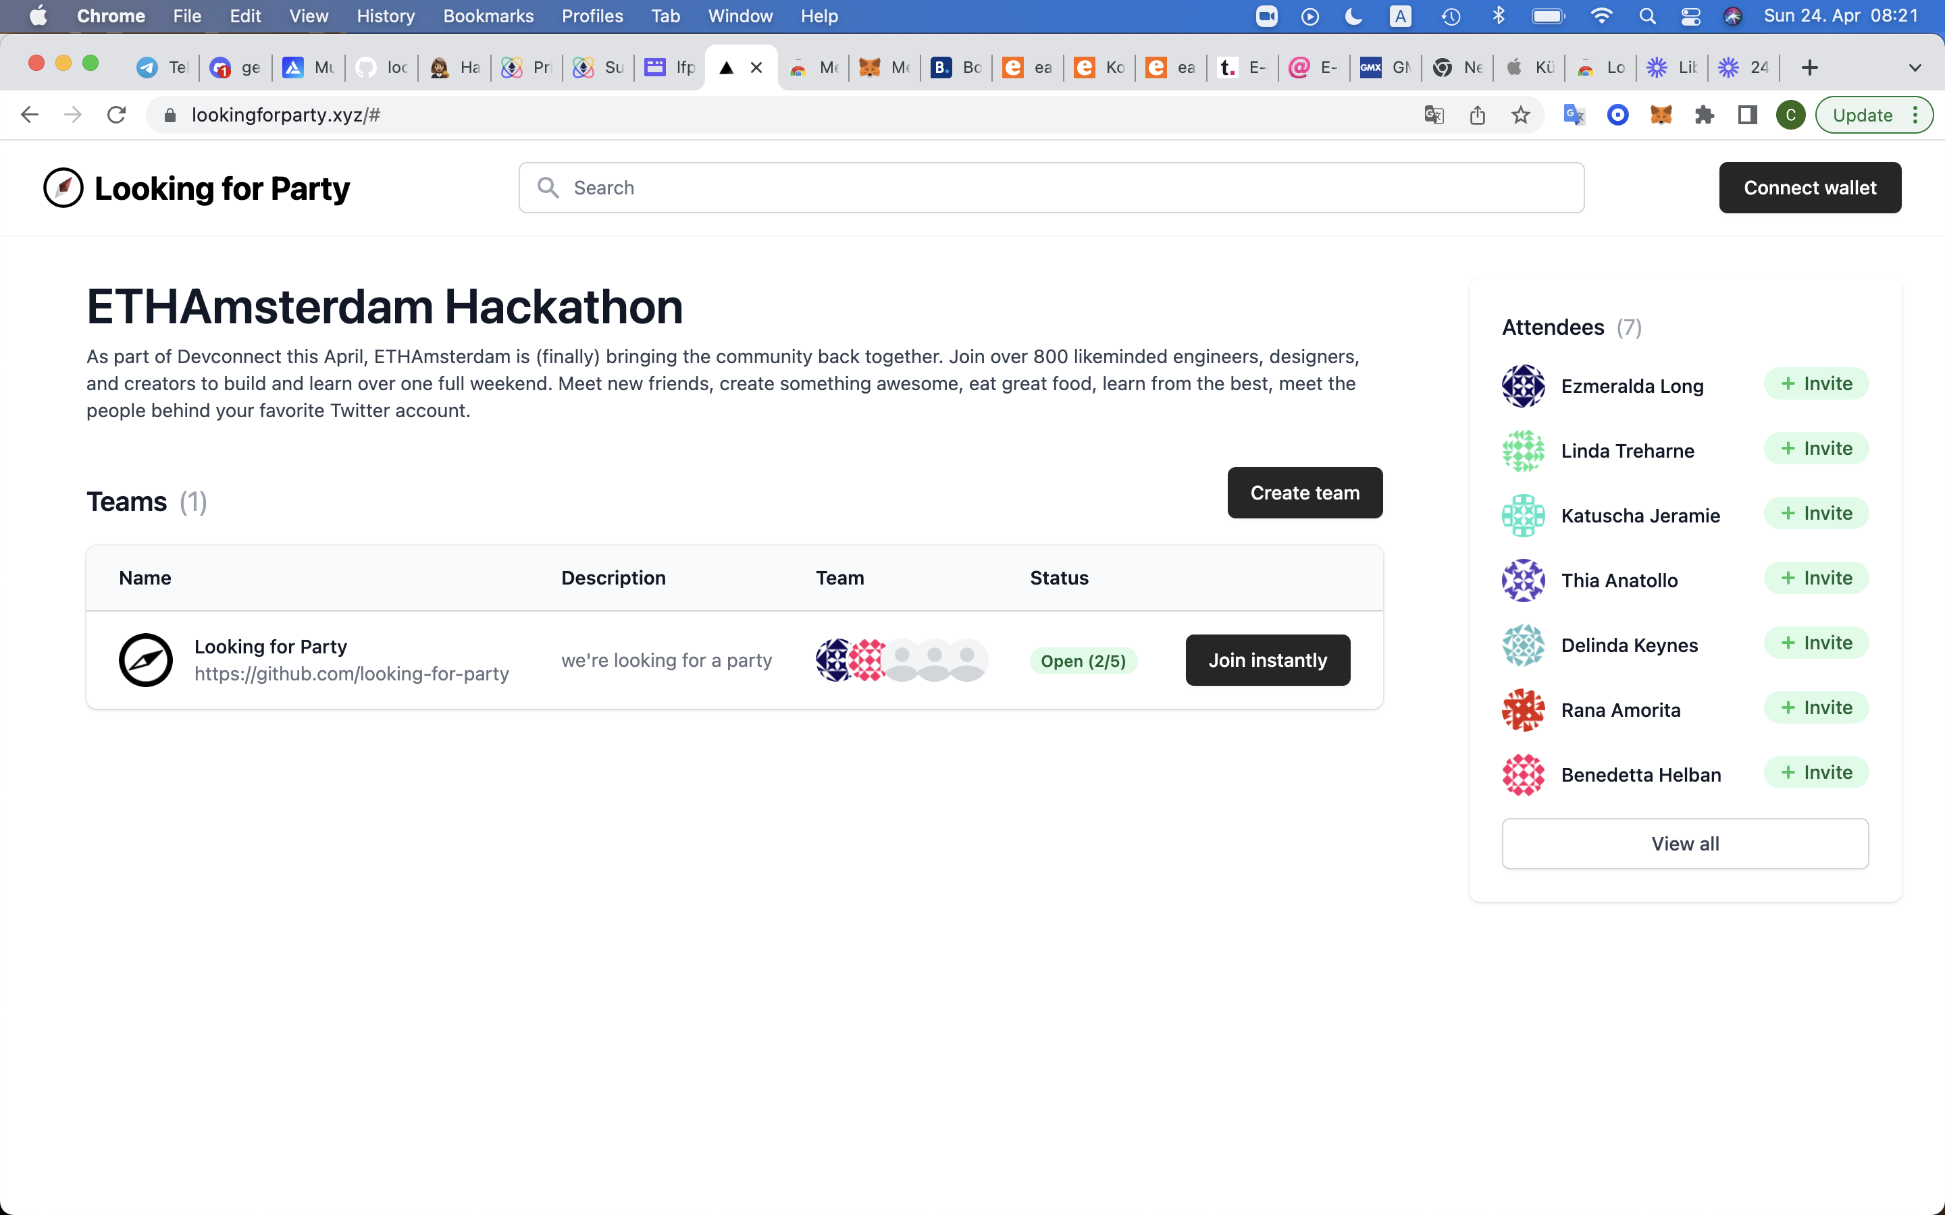This screenshot has width=1945, height=1215.
Task: Click Linda Treharne's avatar
Action: coord(1523,451)
